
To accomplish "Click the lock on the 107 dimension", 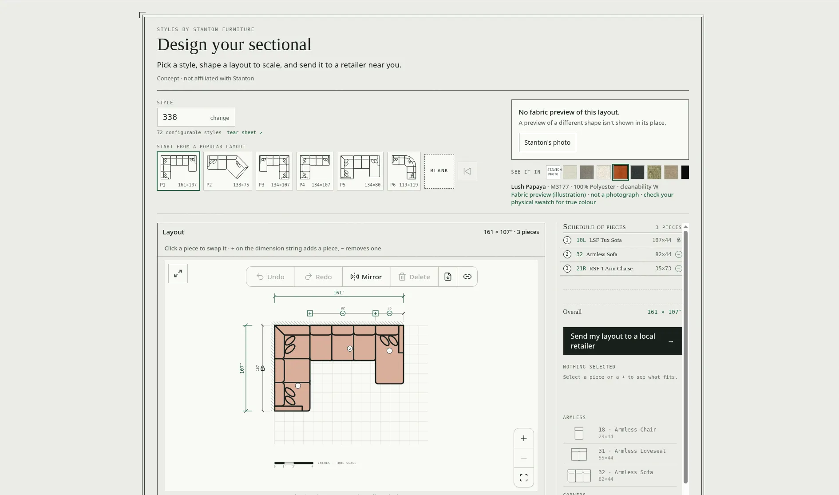I will point(263,368).
